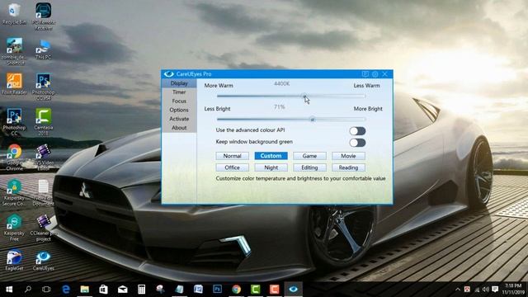The width and height of the screenshot is (528, 297).
Task: Go to the Options tab
Action: 179,110
